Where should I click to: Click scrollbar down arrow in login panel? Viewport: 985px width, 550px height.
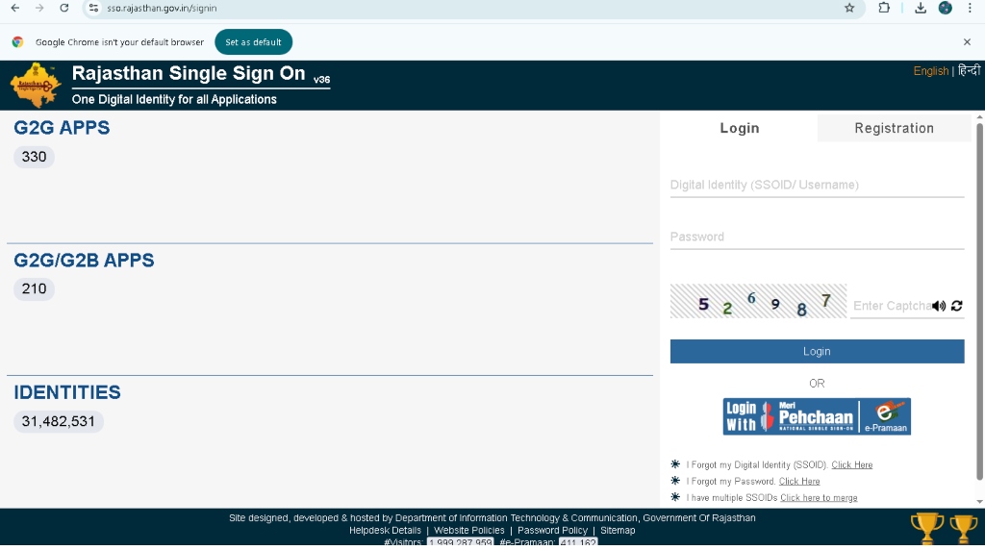pyautogui.click(x=979, y=502)
